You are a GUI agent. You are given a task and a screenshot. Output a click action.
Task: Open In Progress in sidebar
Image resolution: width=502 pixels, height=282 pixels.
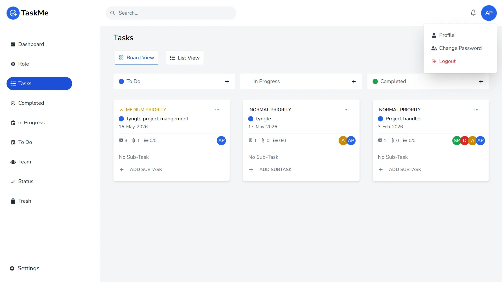coord(39,123)
